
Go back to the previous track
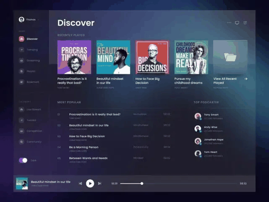[81, 183]
